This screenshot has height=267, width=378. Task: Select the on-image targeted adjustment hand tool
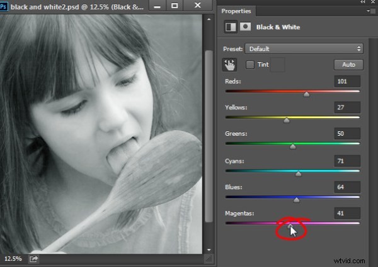229,65
